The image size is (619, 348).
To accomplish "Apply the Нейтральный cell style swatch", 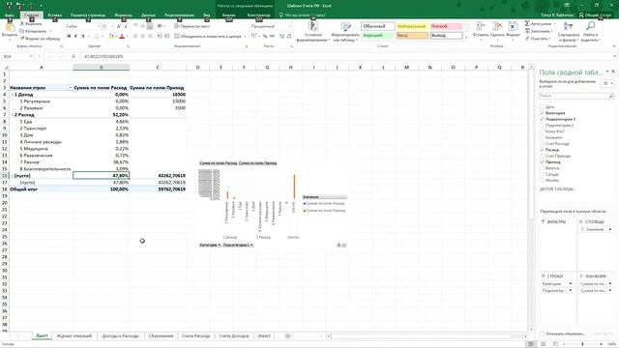I will point(412,26).
